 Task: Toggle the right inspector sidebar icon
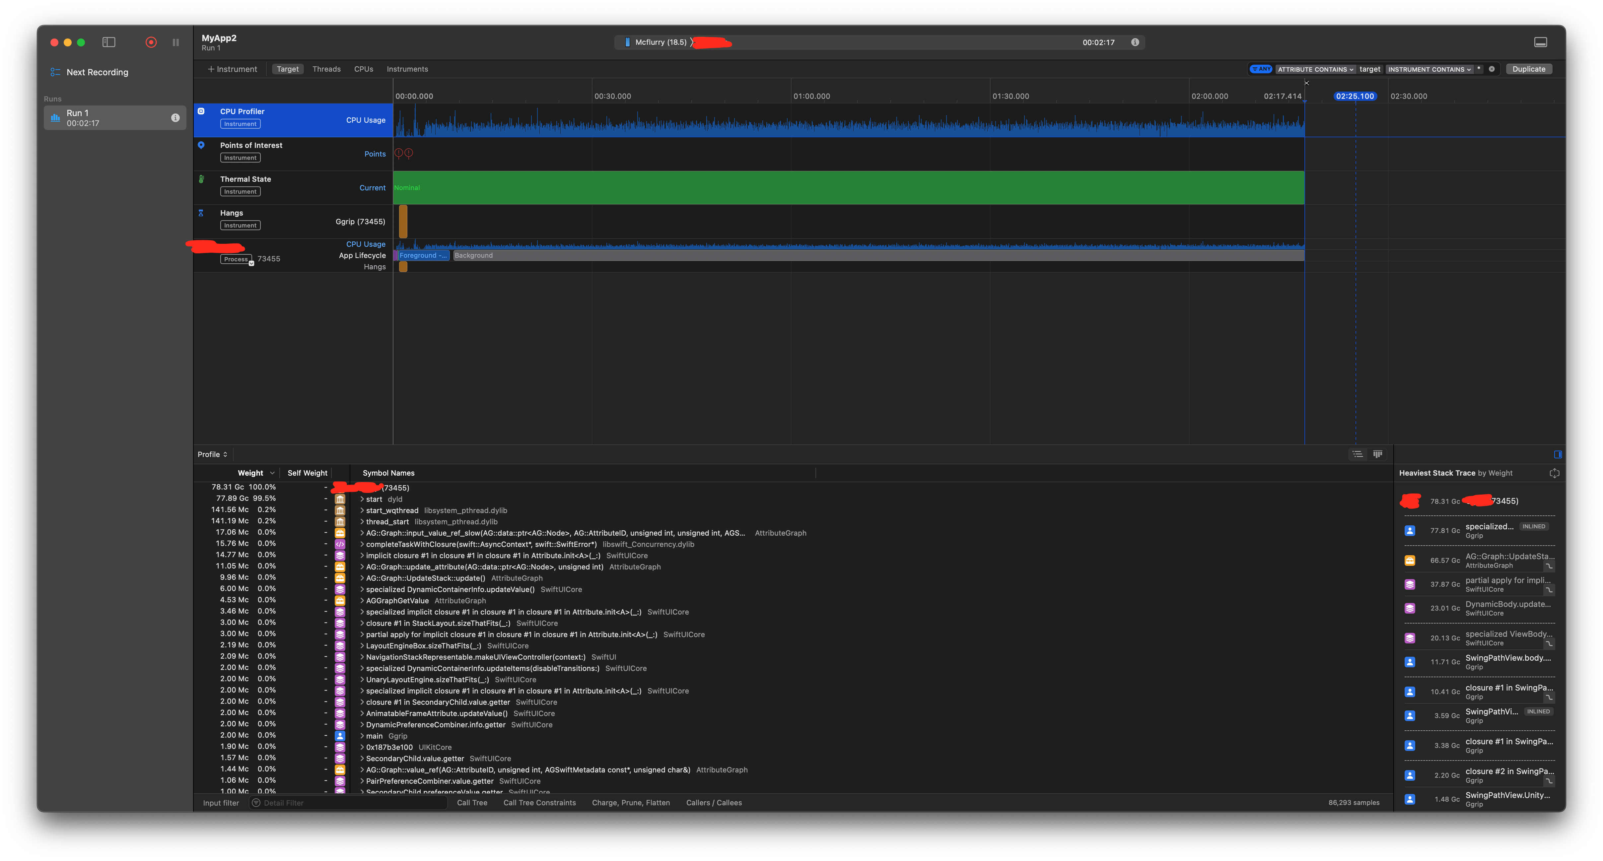(1558, 454)
